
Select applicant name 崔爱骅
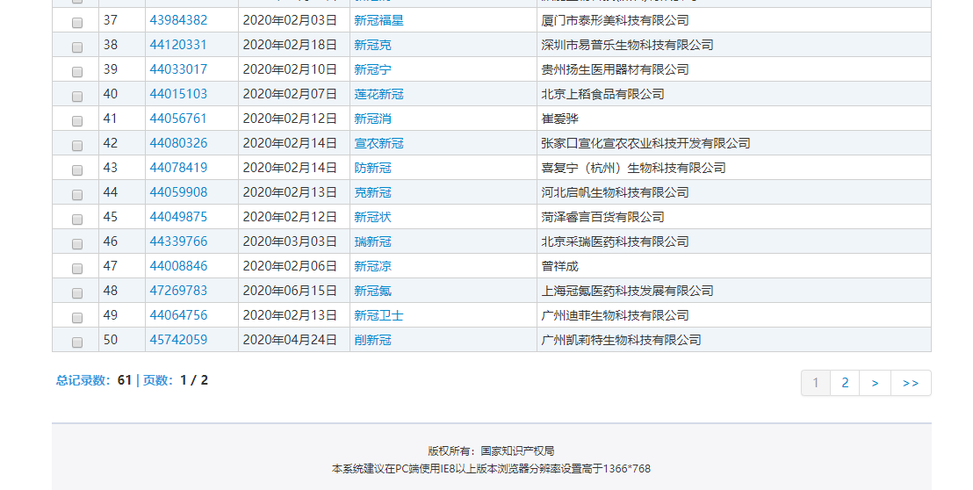click(x=559, y=119)
